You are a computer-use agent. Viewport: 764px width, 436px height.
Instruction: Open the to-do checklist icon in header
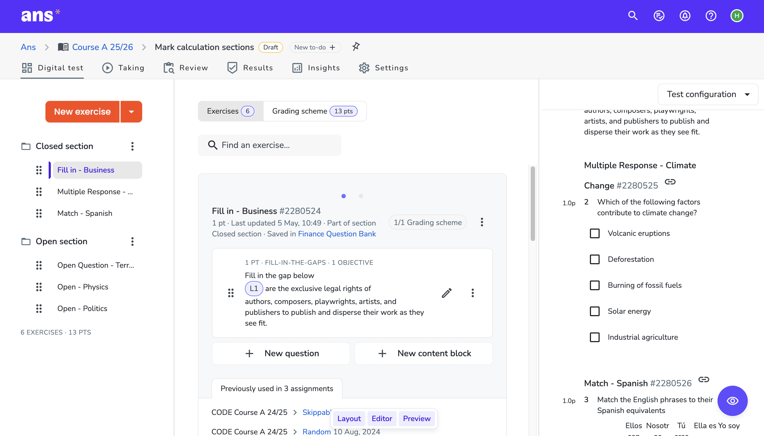click(x=659, y=16)
